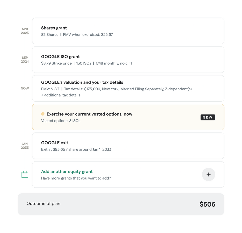Select the JAN 2033 timeline marker

24,146
